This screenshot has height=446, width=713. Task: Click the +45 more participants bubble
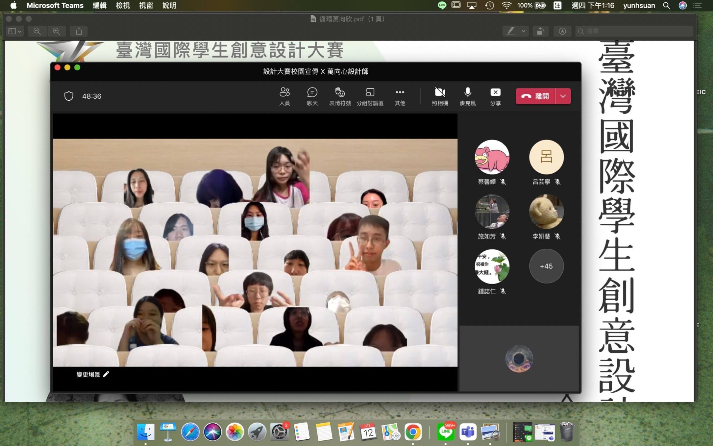[x=546, y=266]
